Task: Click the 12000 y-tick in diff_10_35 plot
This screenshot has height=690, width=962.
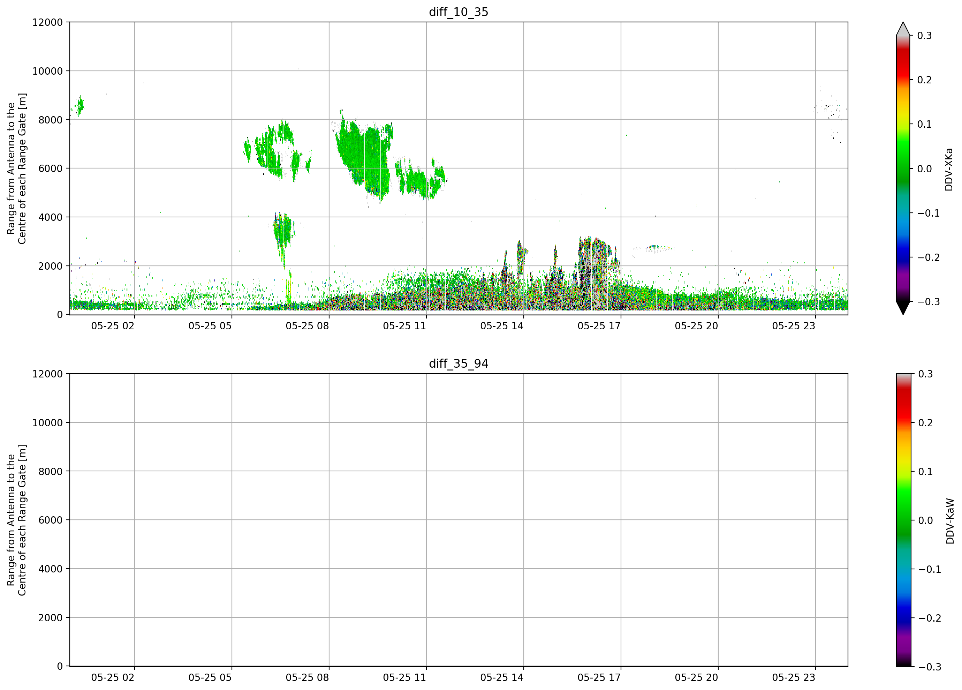Action: tap(47, 22)
